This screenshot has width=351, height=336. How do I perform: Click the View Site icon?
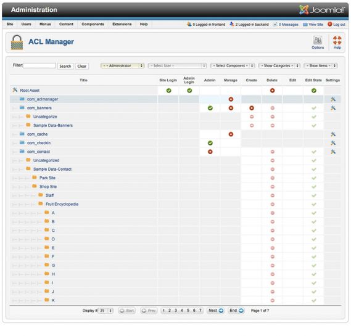coord(305,25)
